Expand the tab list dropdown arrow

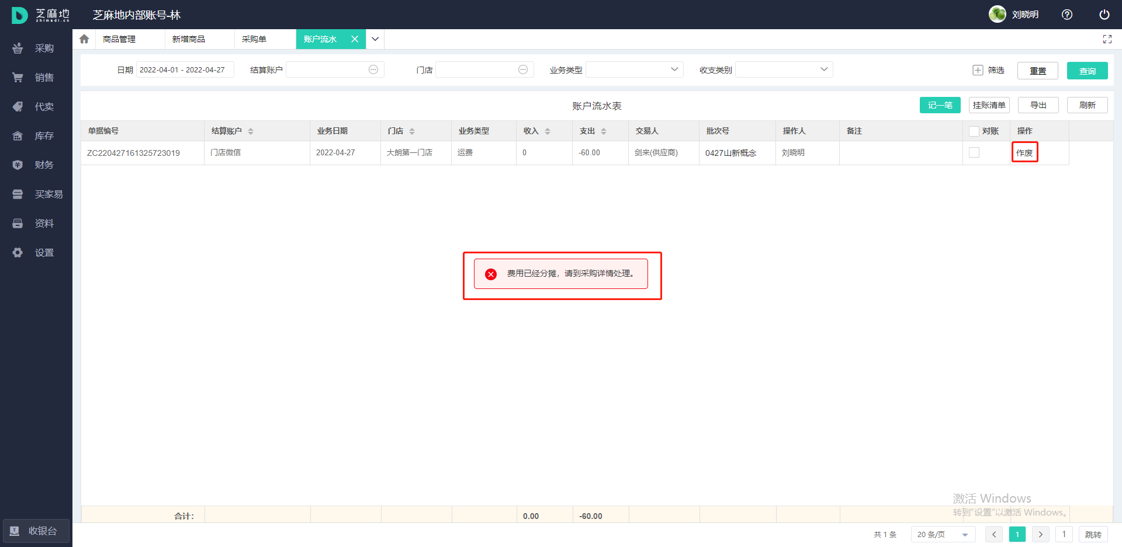click(x=375, y=39)
